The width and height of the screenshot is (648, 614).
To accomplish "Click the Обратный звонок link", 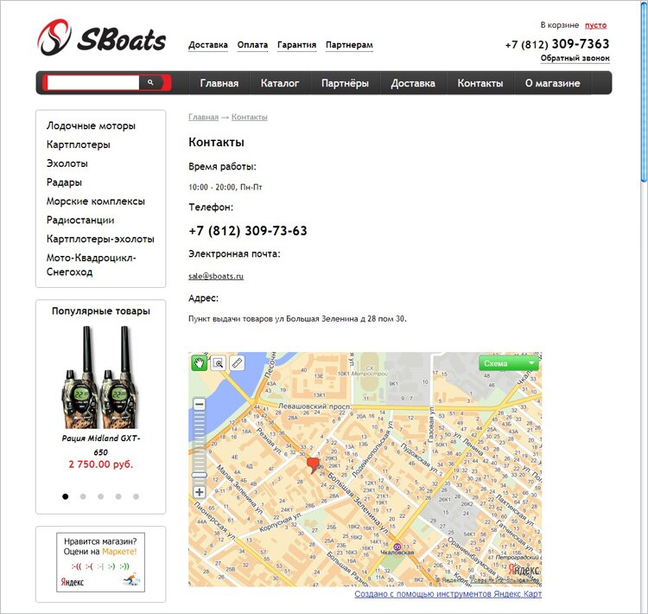I will [x=575, y=58].
